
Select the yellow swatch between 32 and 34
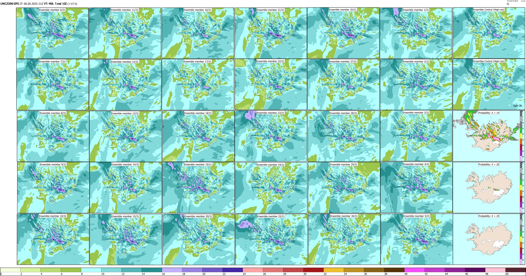[334, 270]
